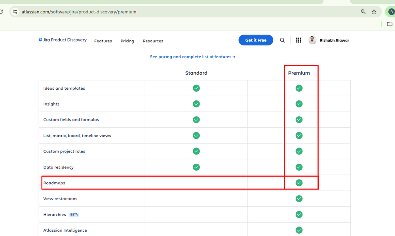Open the Pricing menu item
This screenshot has width=395, height=236.
127,41
